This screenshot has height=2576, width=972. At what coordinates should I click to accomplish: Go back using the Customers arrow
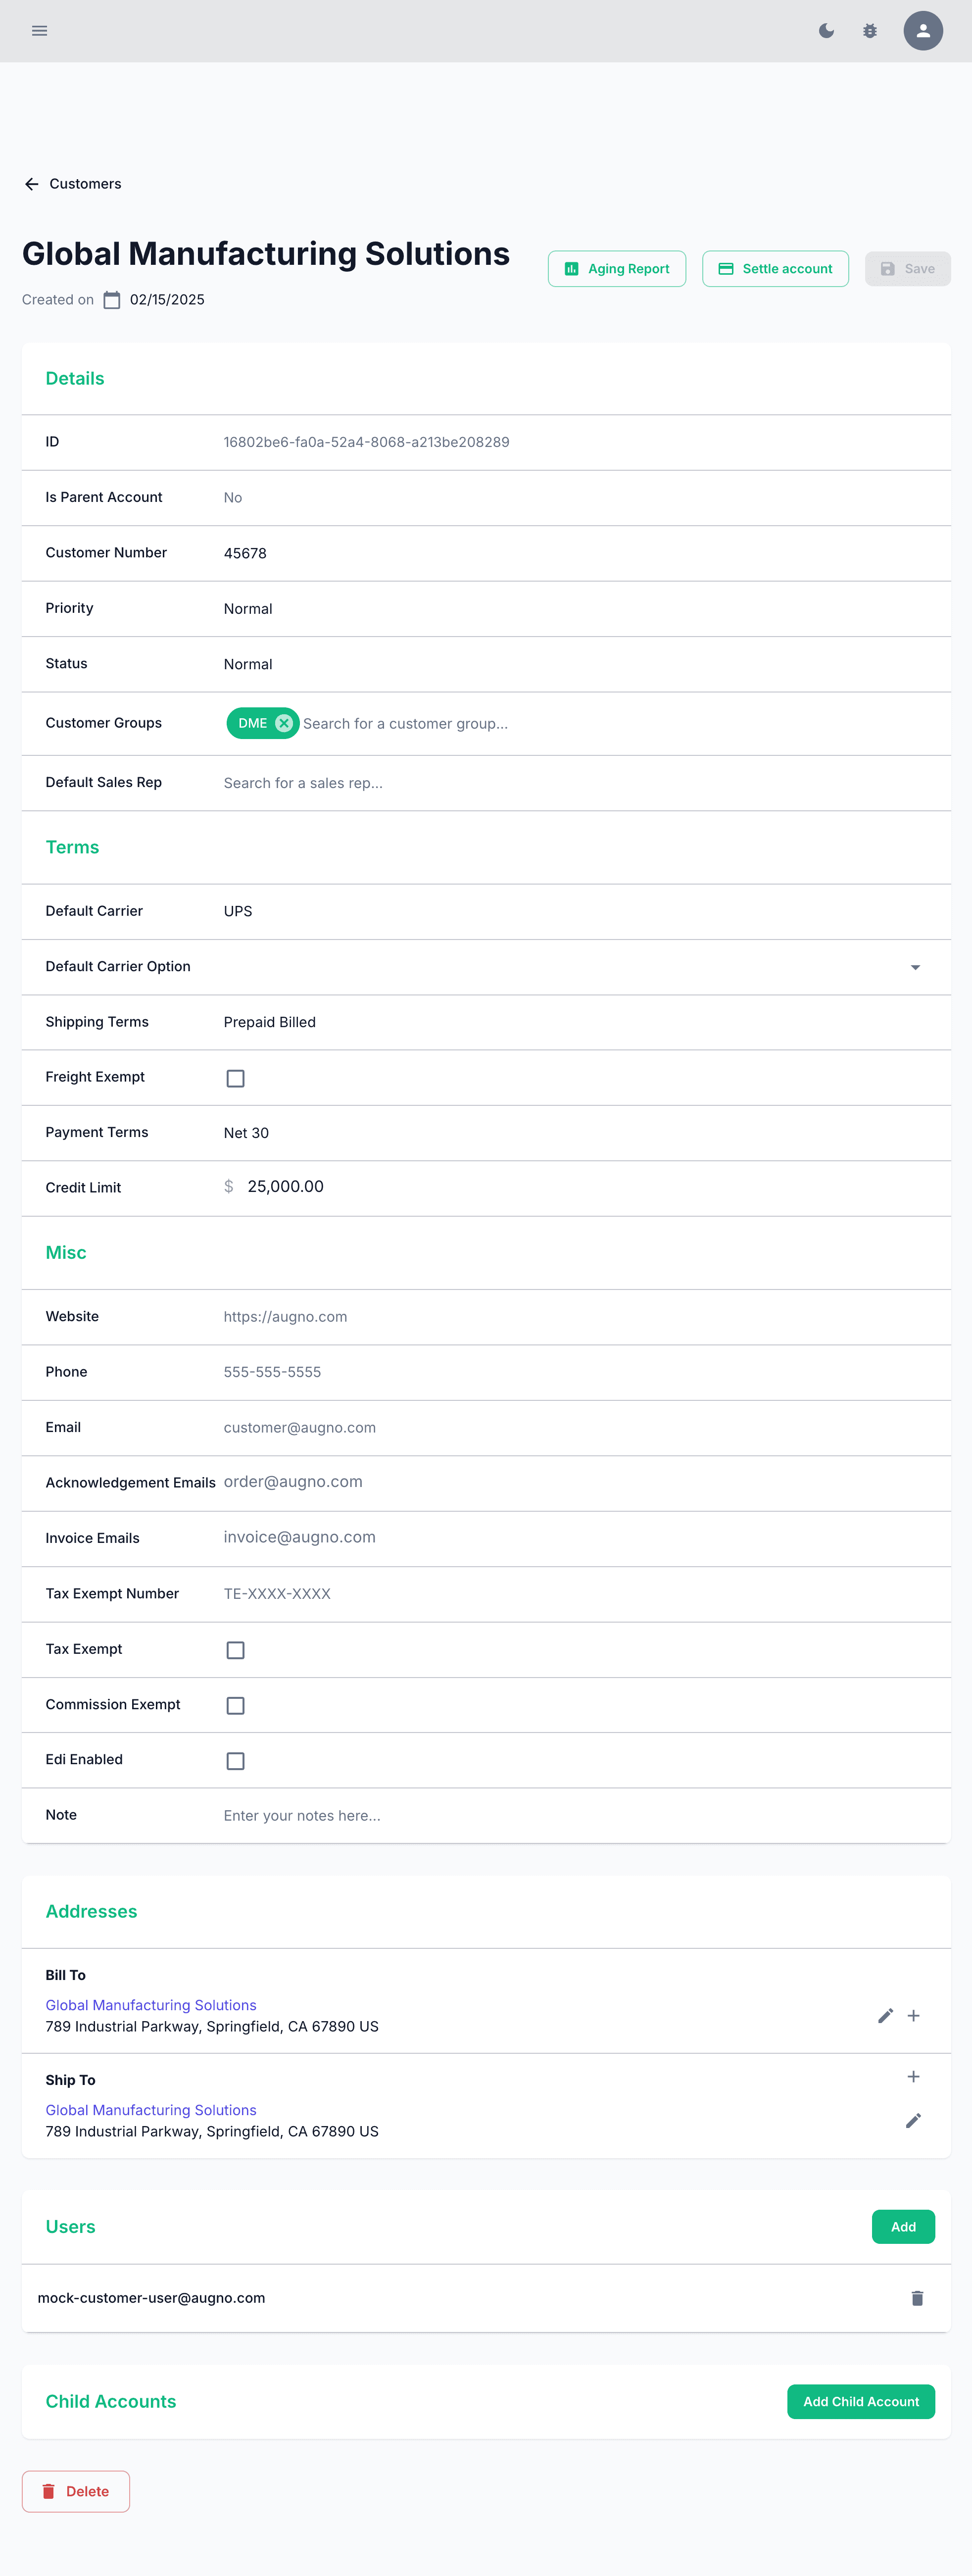tap(32, 184)
